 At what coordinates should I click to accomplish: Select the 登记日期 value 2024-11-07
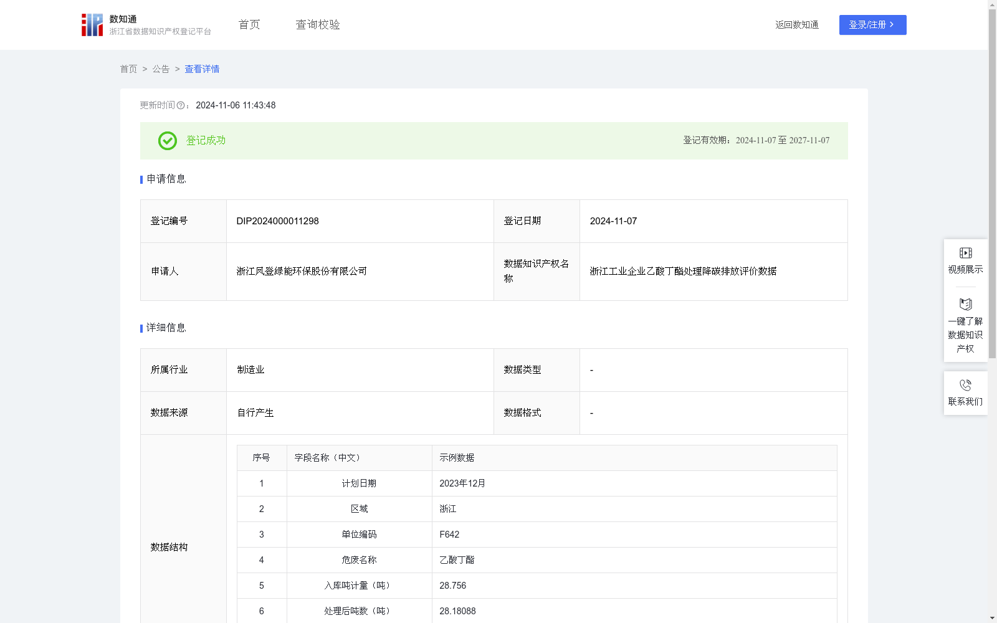tap(613, 221)
